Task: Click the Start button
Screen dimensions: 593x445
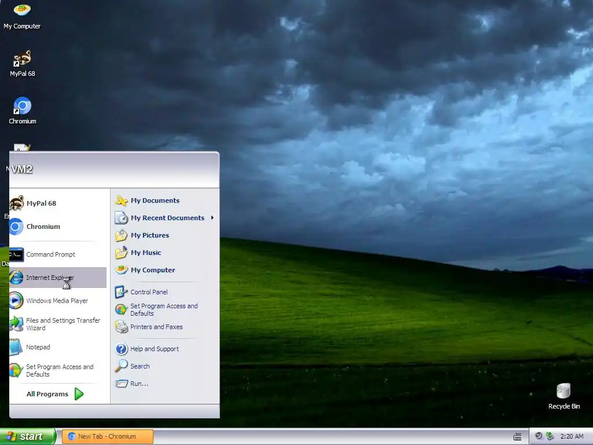Action: [28, 436]
